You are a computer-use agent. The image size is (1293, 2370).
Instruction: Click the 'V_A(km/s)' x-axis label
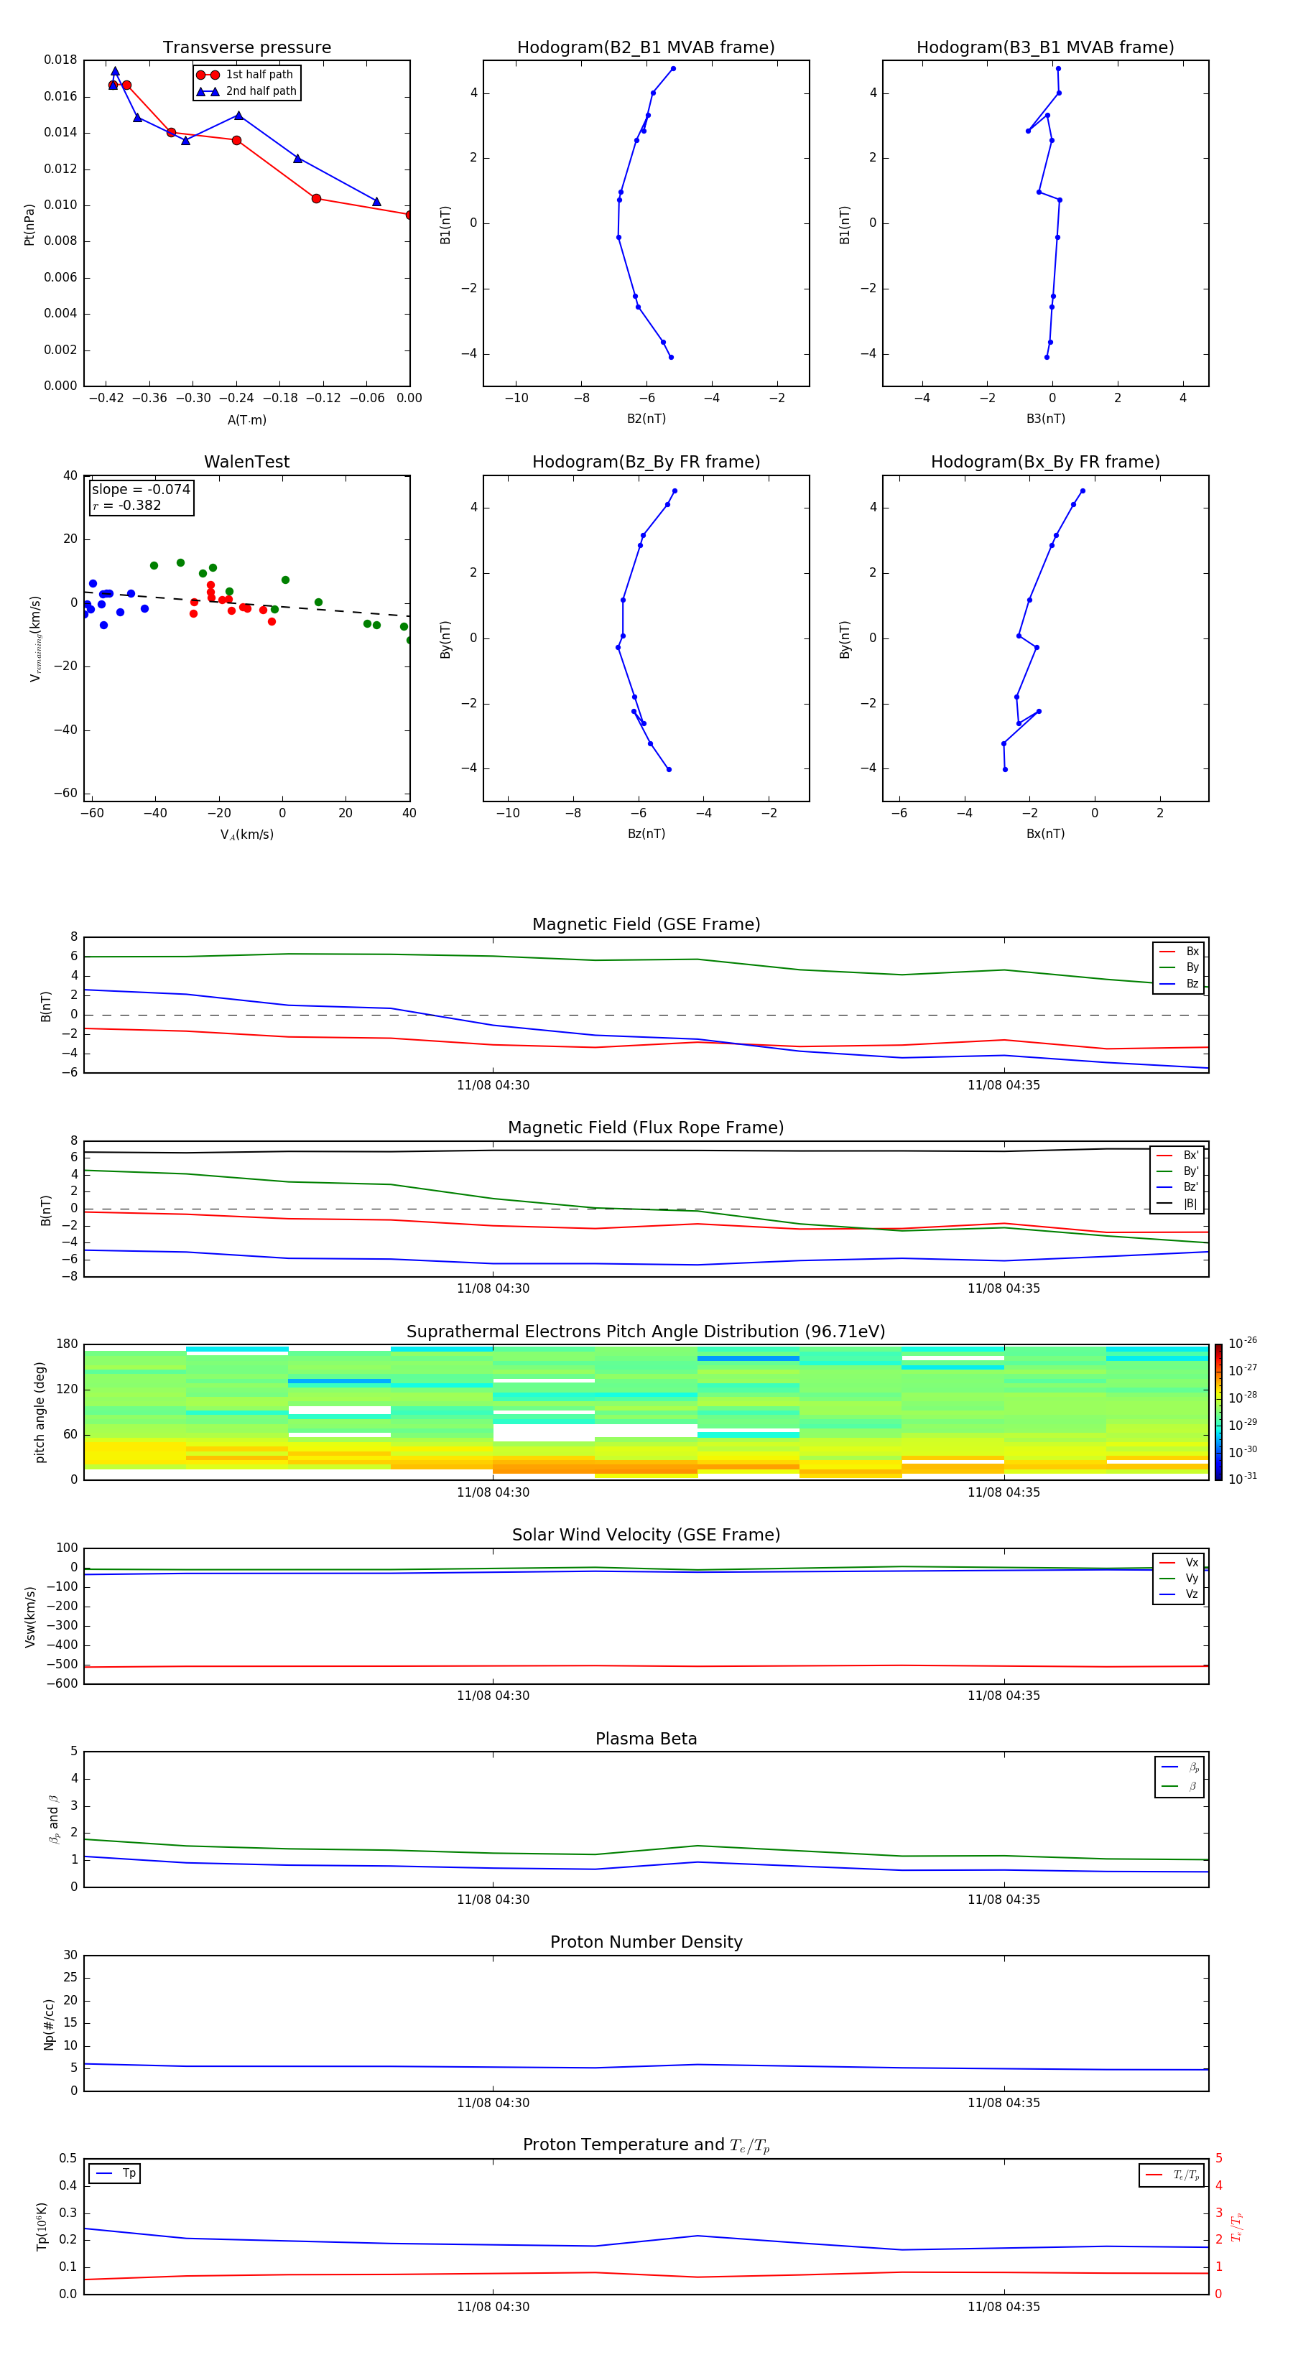[246, 835]
